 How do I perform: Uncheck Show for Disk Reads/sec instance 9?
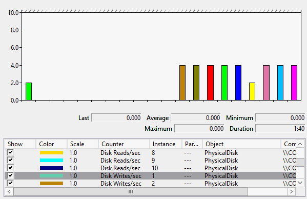coord(10,160)
